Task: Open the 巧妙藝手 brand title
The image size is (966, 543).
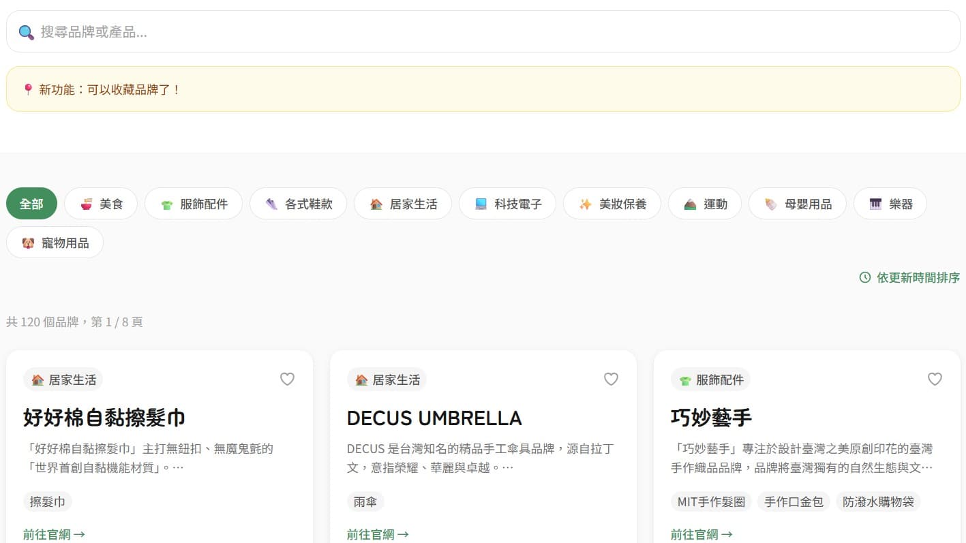Action: point(711,418)
